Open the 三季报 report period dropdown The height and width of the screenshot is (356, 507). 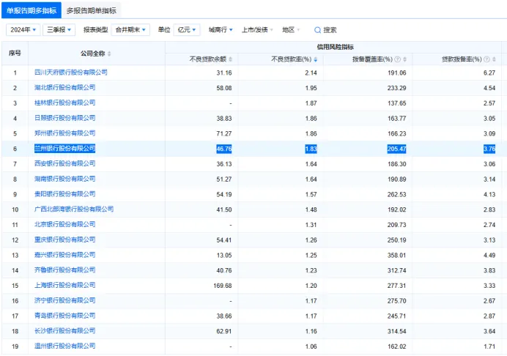point(59,30)
